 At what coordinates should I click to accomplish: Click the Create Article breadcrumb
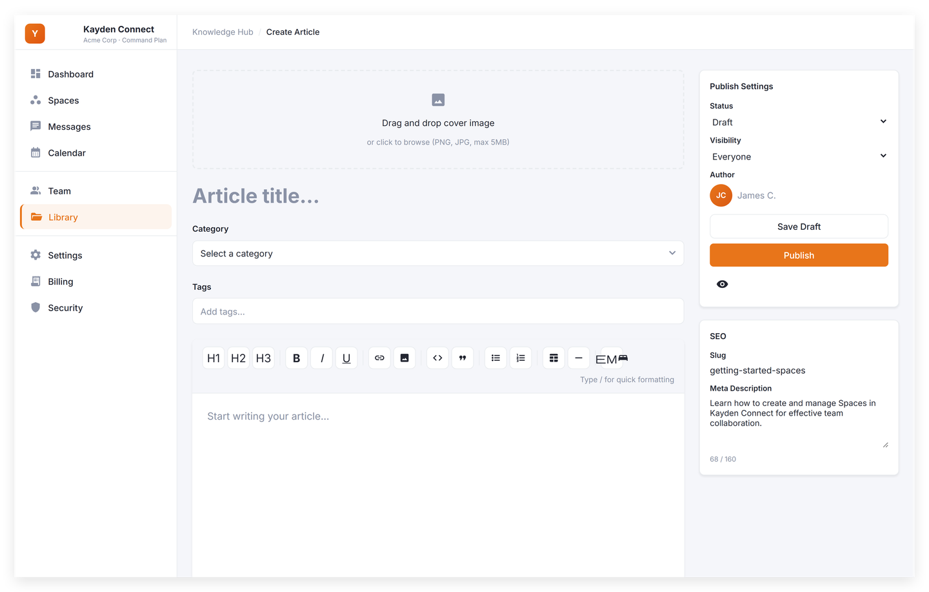point(293,32)
